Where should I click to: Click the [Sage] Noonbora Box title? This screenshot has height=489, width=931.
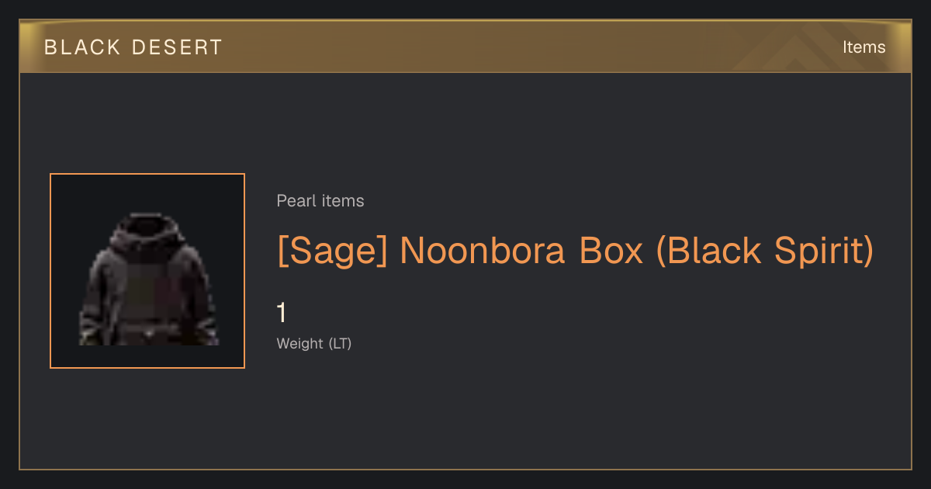pyautogui.click(x=575, y=251)
